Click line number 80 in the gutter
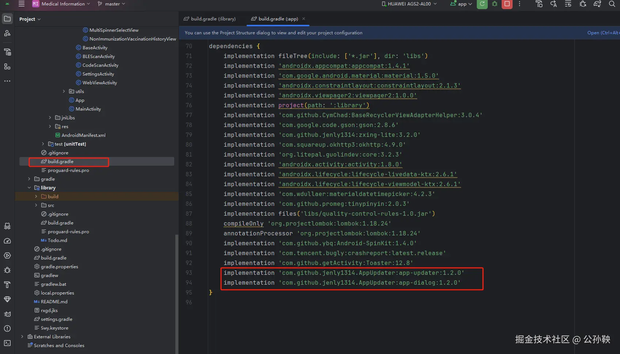The width and height of the screenshot is (620, 354). tap(189, 145)
